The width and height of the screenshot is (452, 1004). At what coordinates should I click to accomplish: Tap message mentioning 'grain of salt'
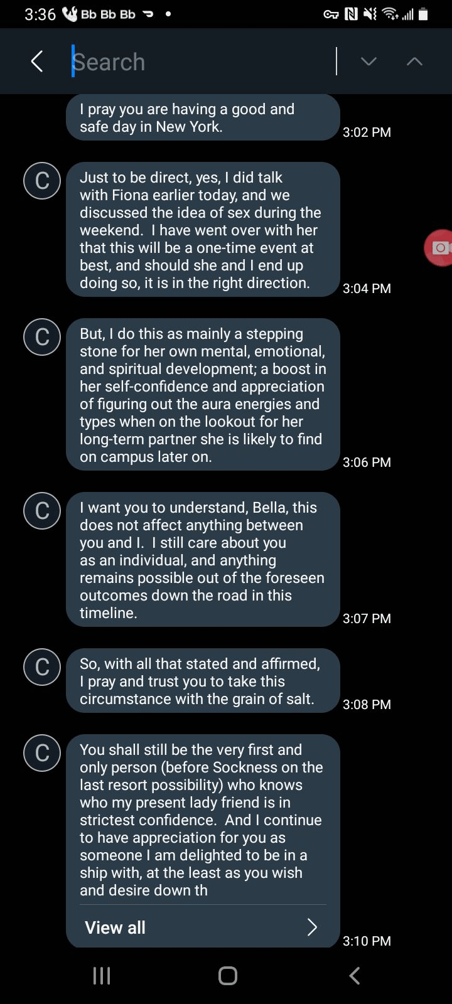click(202, 681)
